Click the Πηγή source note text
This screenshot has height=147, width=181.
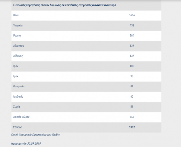[37, 135]
